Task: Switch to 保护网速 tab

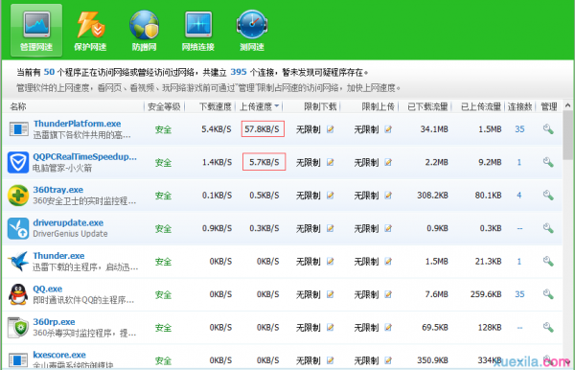Action: pyautogui.click(x=90, y=31)
